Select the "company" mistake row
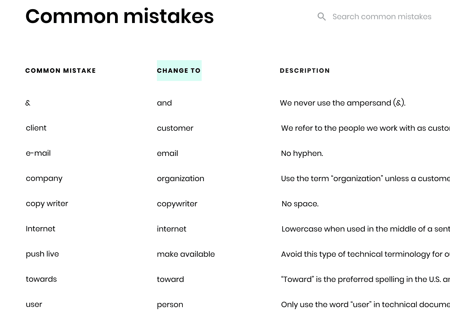The width and height of the screenshot is (450, 321). [44, 178]
